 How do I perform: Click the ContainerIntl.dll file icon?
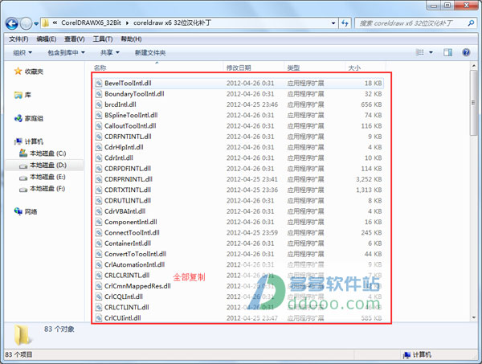pos(99,243)
